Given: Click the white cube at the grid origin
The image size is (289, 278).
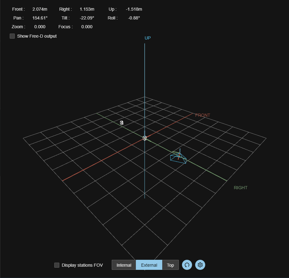Looking at the screenshot, I should [145, 138].
